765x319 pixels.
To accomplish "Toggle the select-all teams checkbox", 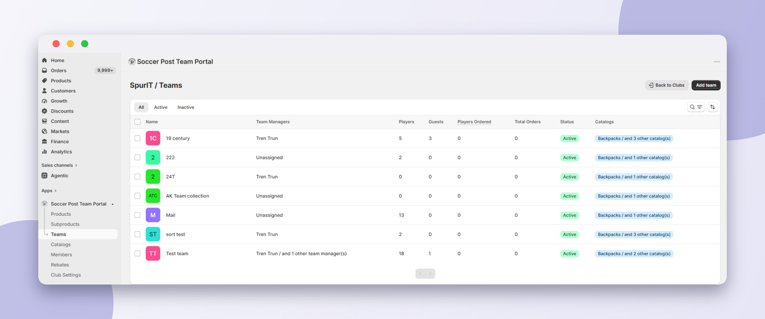I will (x=137, y=122).
